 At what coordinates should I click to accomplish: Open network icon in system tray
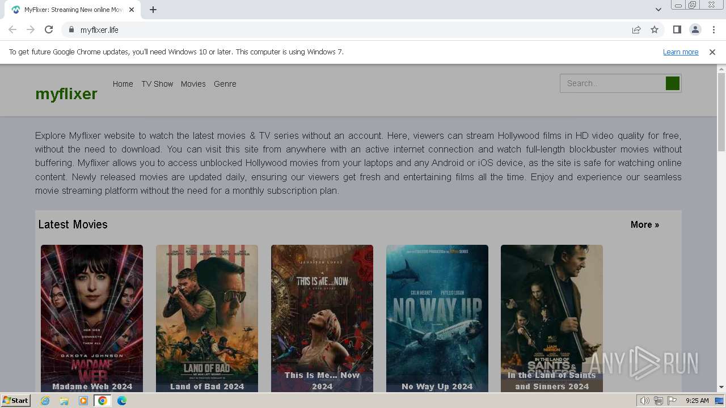pos(659,401)
